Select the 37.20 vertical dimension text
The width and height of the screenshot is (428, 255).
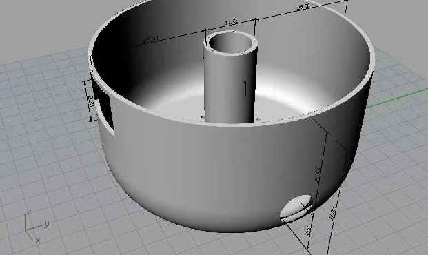[332, 214]
